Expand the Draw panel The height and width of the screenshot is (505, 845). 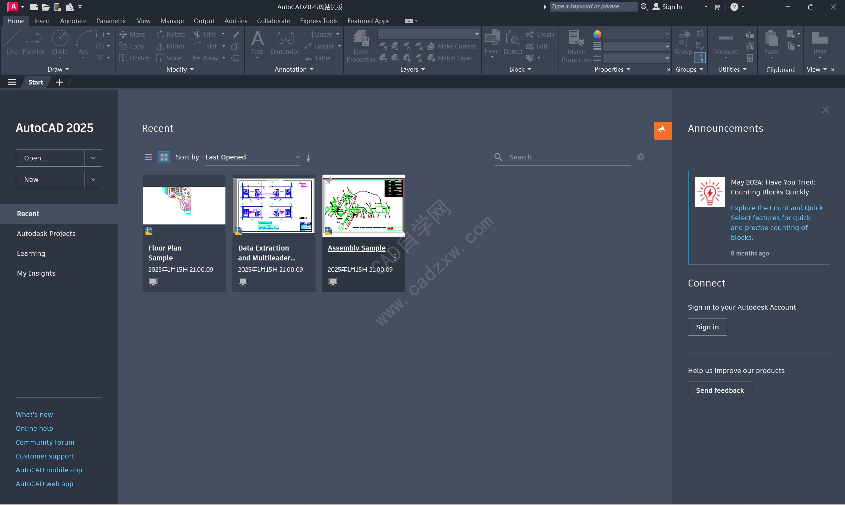58,69
